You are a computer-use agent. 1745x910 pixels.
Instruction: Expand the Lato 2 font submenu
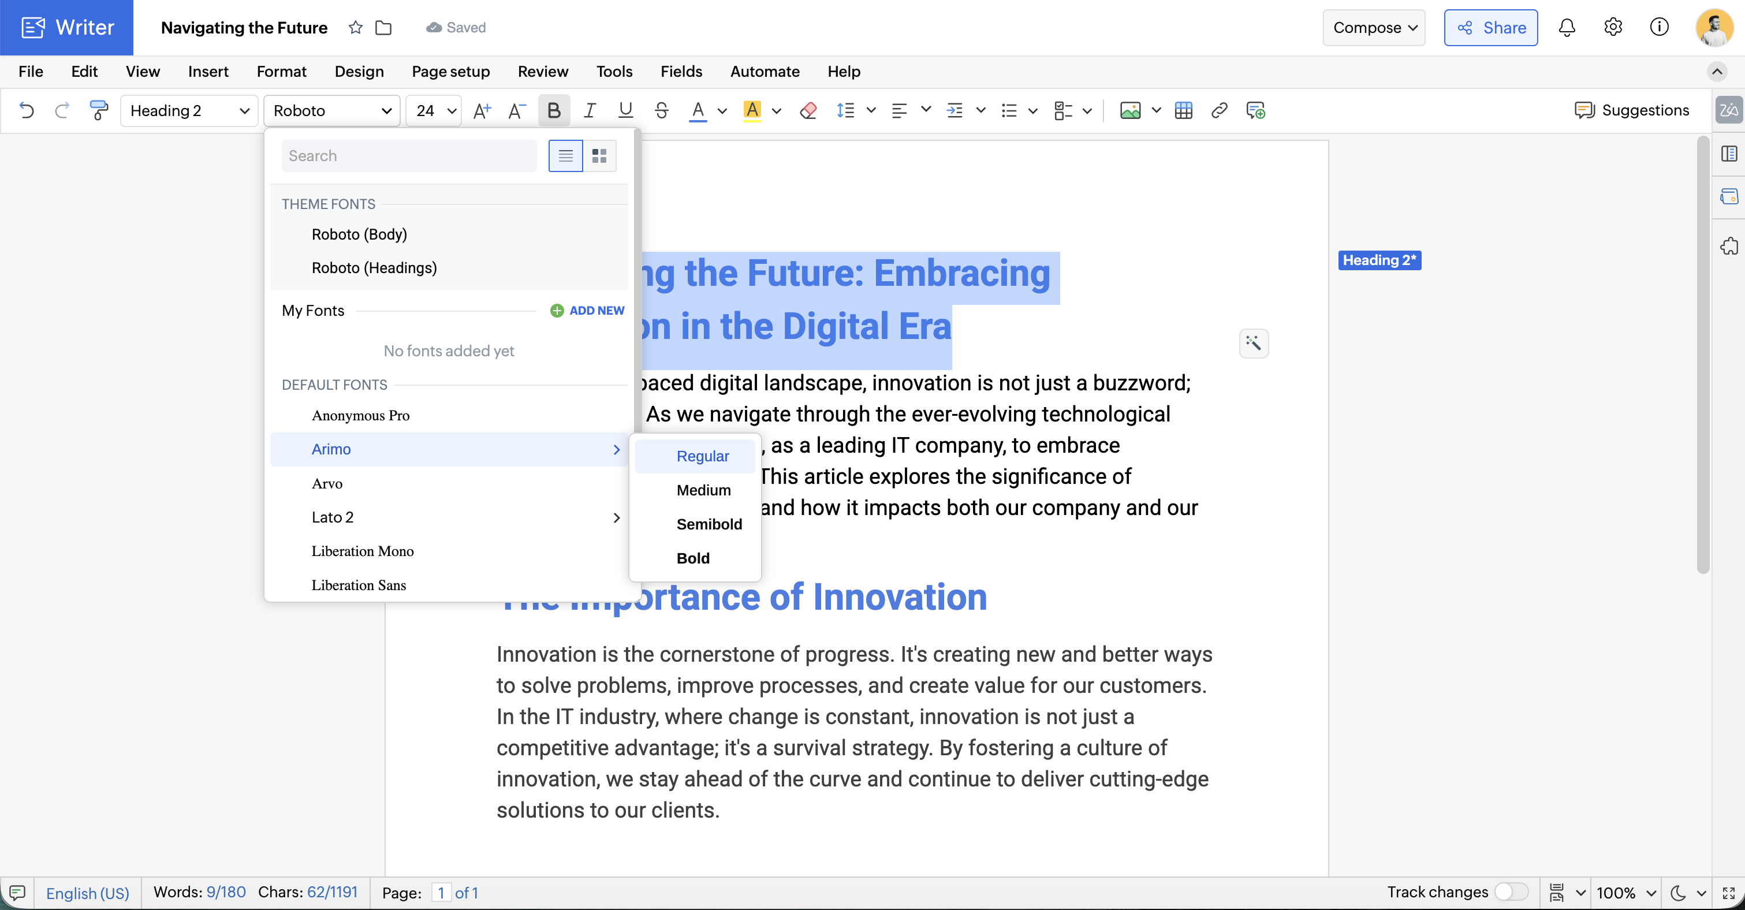616,518
